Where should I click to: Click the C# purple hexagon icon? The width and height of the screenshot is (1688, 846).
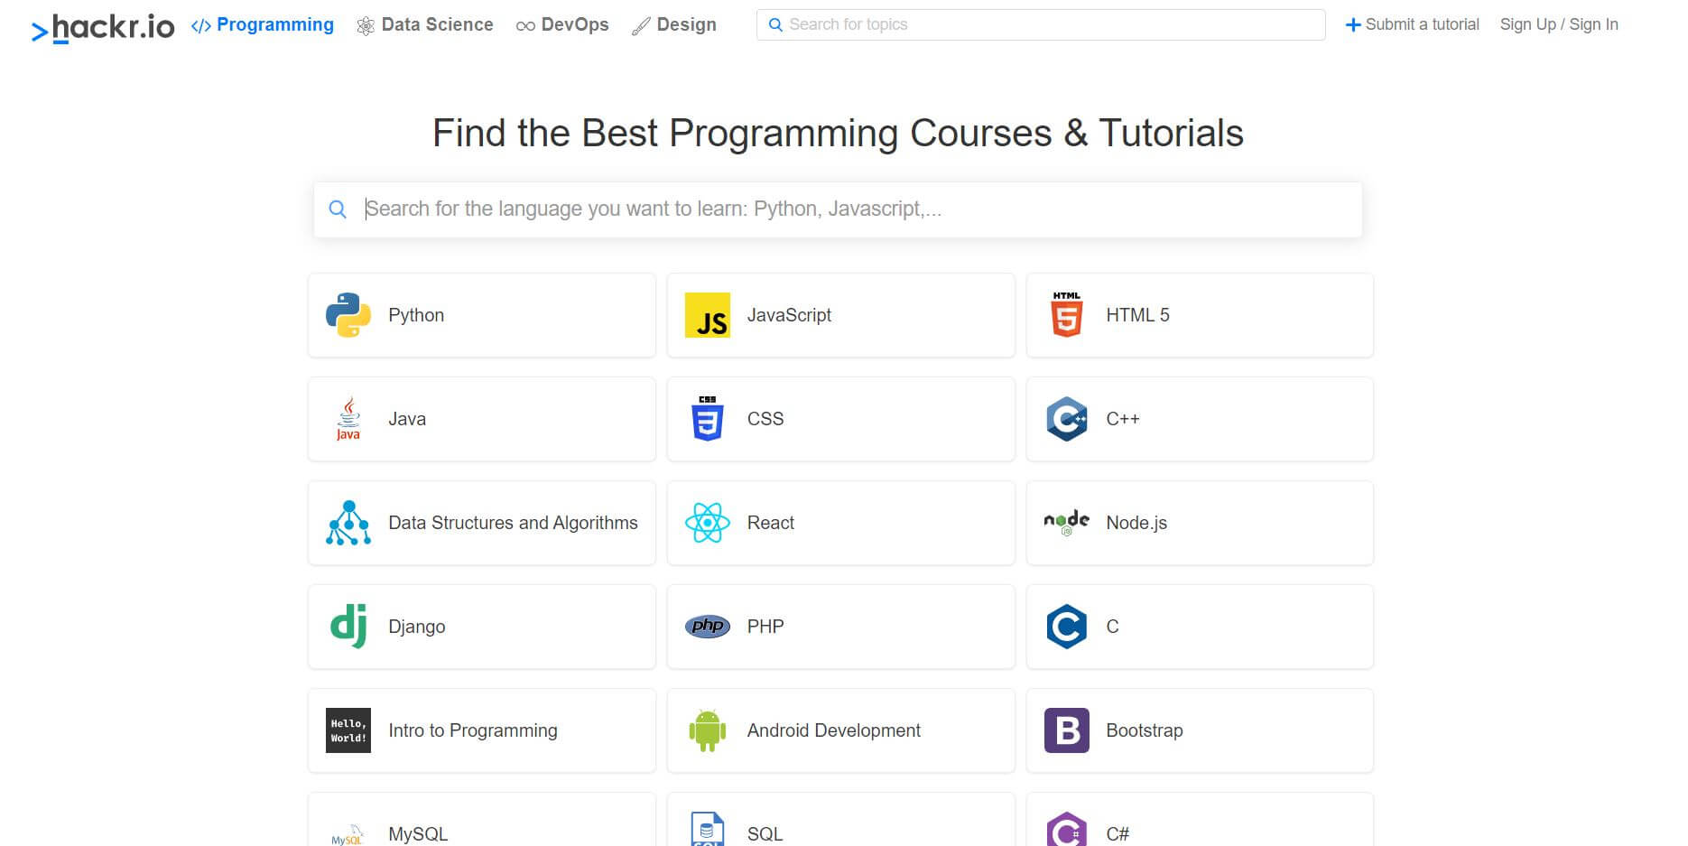[x=1066, y=829]
